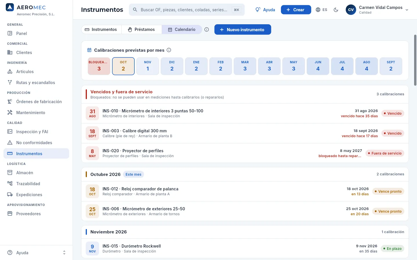Open the Ayuda link in header

click(265, 10)
